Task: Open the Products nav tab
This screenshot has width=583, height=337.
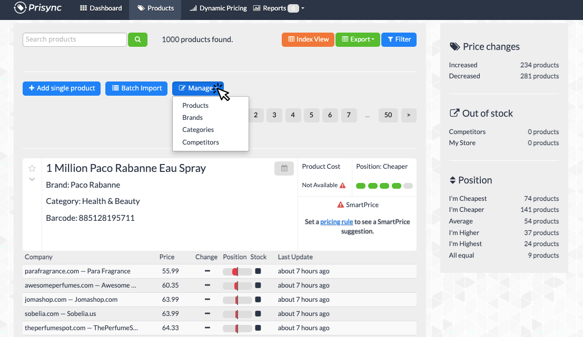Action: point(155,8)
